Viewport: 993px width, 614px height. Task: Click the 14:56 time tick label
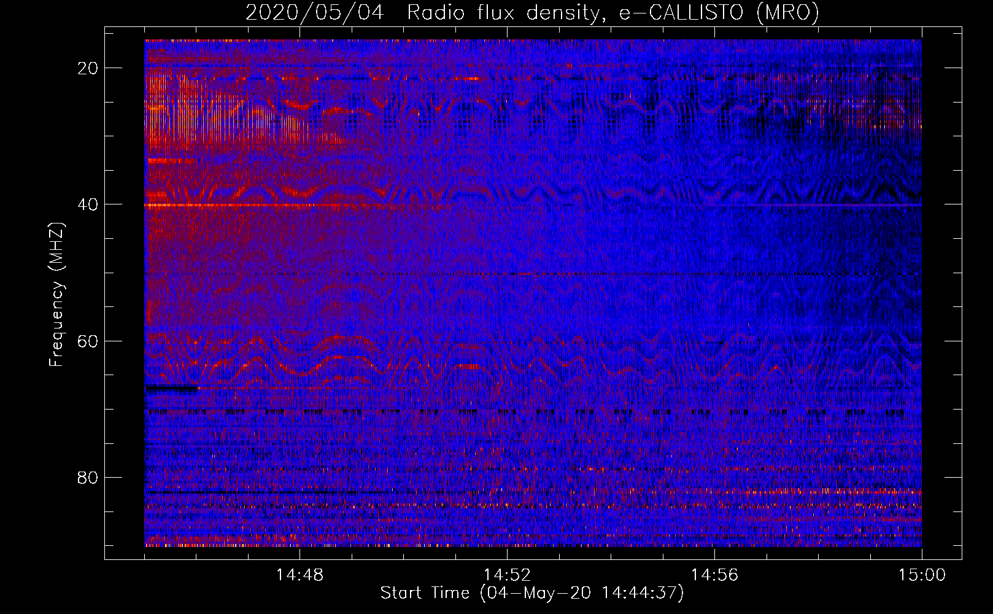click(x=714, y=575)
